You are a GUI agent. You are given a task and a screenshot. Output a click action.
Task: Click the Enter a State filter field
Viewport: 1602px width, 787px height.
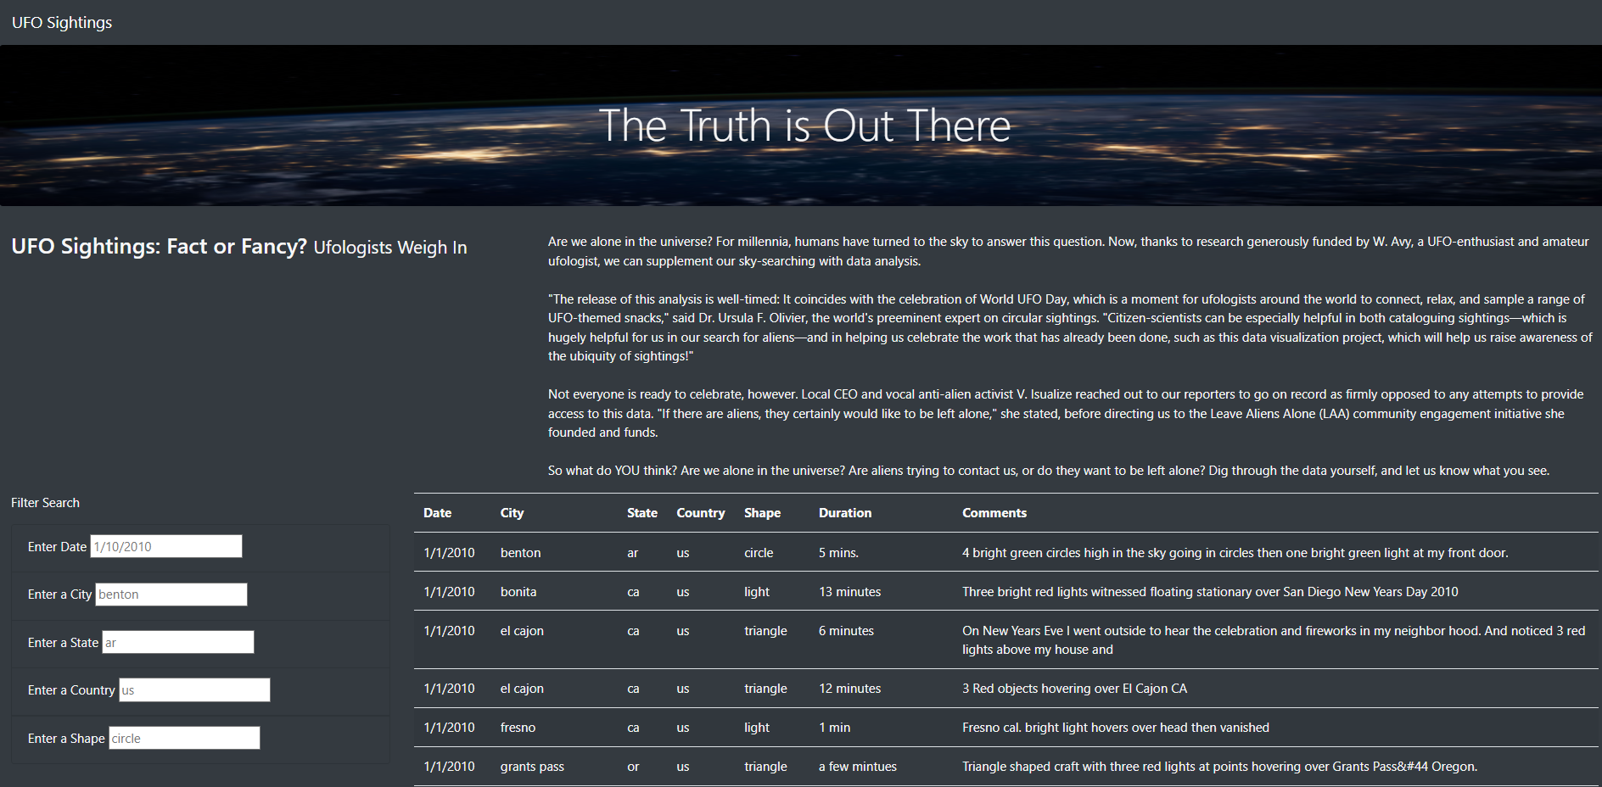point(177,642)
